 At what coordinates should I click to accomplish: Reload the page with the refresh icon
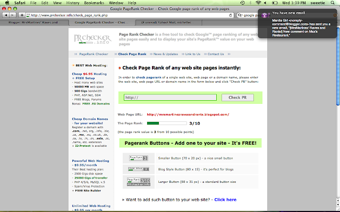click(x=231, y=15)
